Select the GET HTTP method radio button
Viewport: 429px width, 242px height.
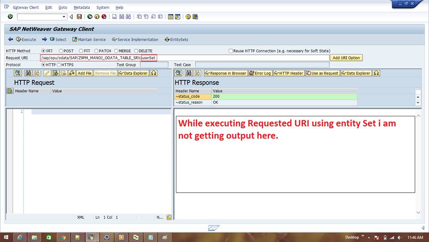click(43, 51)
